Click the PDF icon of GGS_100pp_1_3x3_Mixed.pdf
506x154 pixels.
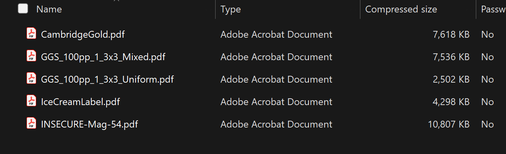(x=31, y=56)
